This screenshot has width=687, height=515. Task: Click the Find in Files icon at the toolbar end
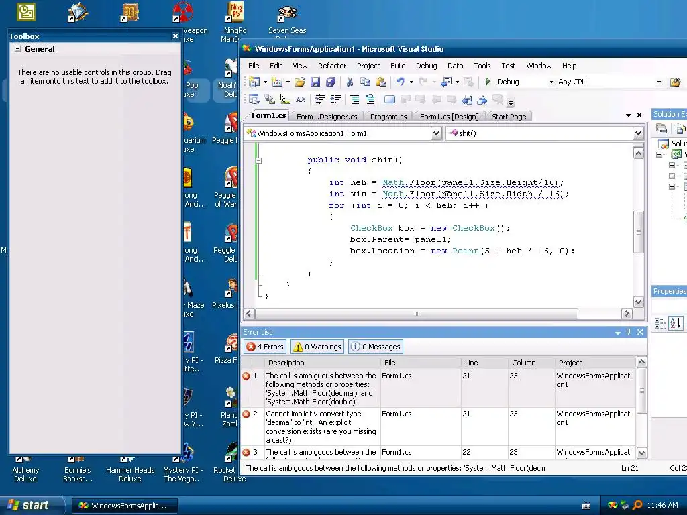point(675,82)
